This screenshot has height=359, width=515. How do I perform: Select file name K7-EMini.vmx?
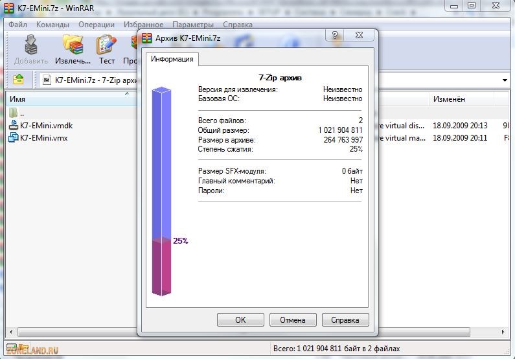(x=43, y=137)
